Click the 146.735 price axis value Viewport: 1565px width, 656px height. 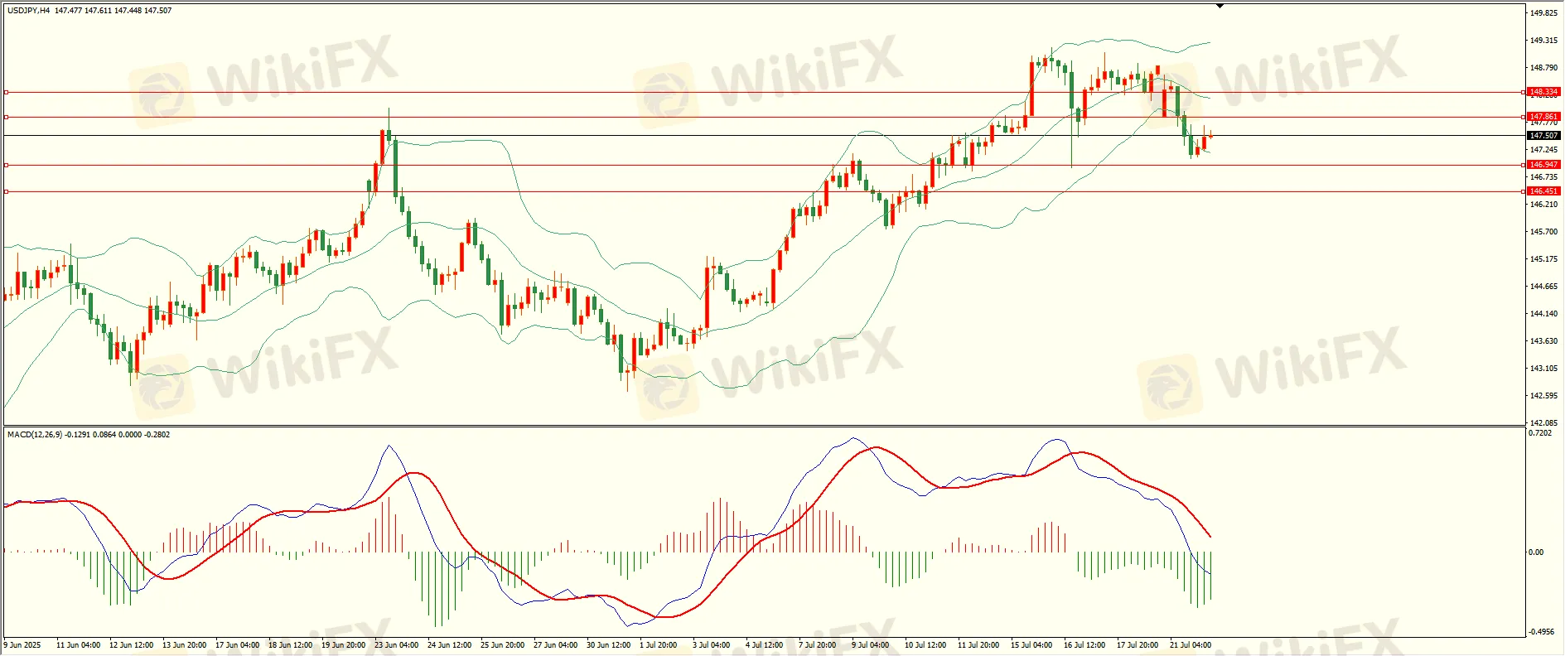[x=1543, y=177]
